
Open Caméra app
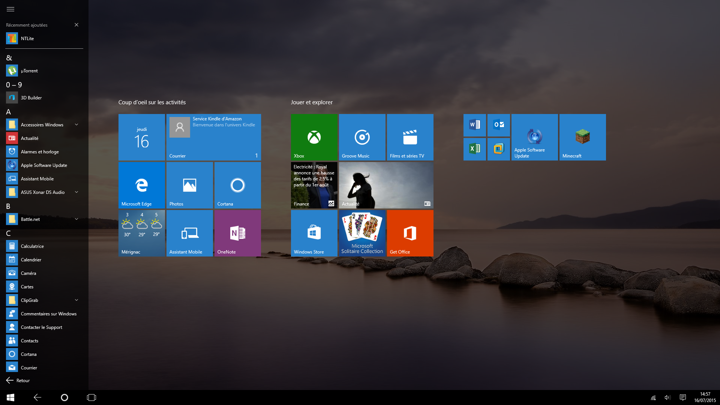pos(44,273)
